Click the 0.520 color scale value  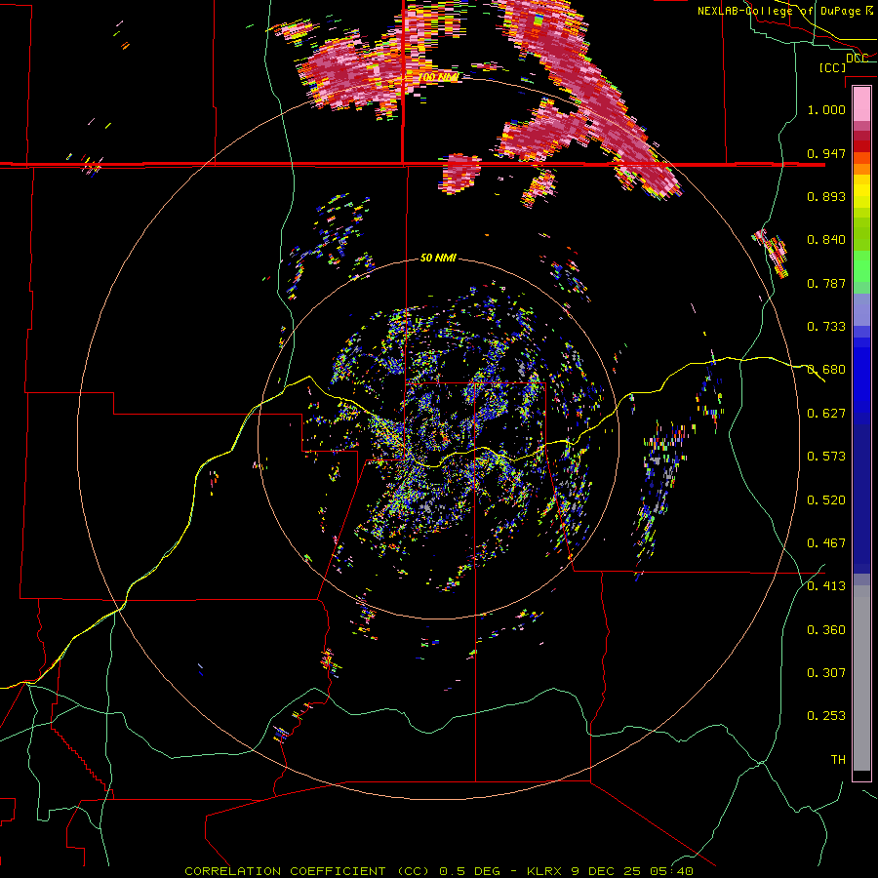point(826,499)
